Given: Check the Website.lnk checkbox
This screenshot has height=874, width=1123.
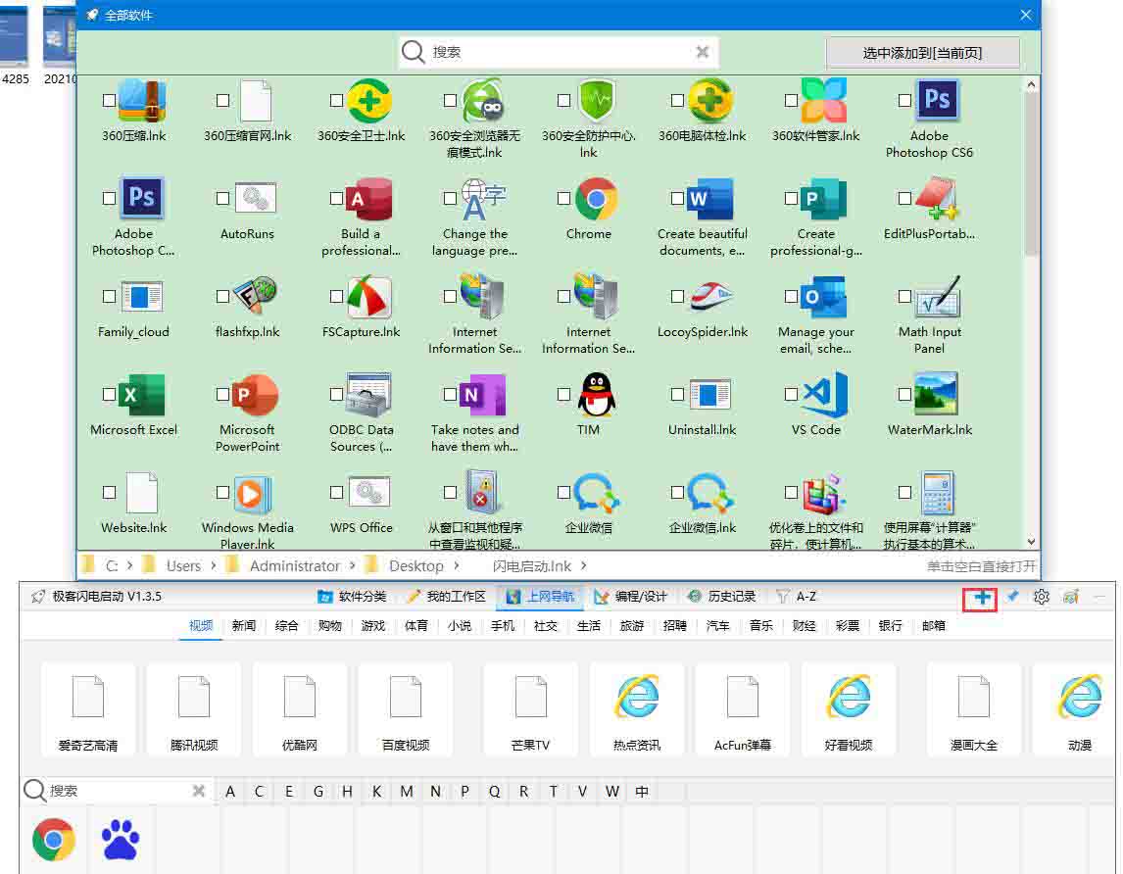Looking at the screenshot, I should pos(109,492).
